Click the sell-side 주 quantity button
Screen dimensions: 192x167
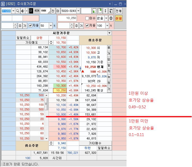tap(20, 26)
